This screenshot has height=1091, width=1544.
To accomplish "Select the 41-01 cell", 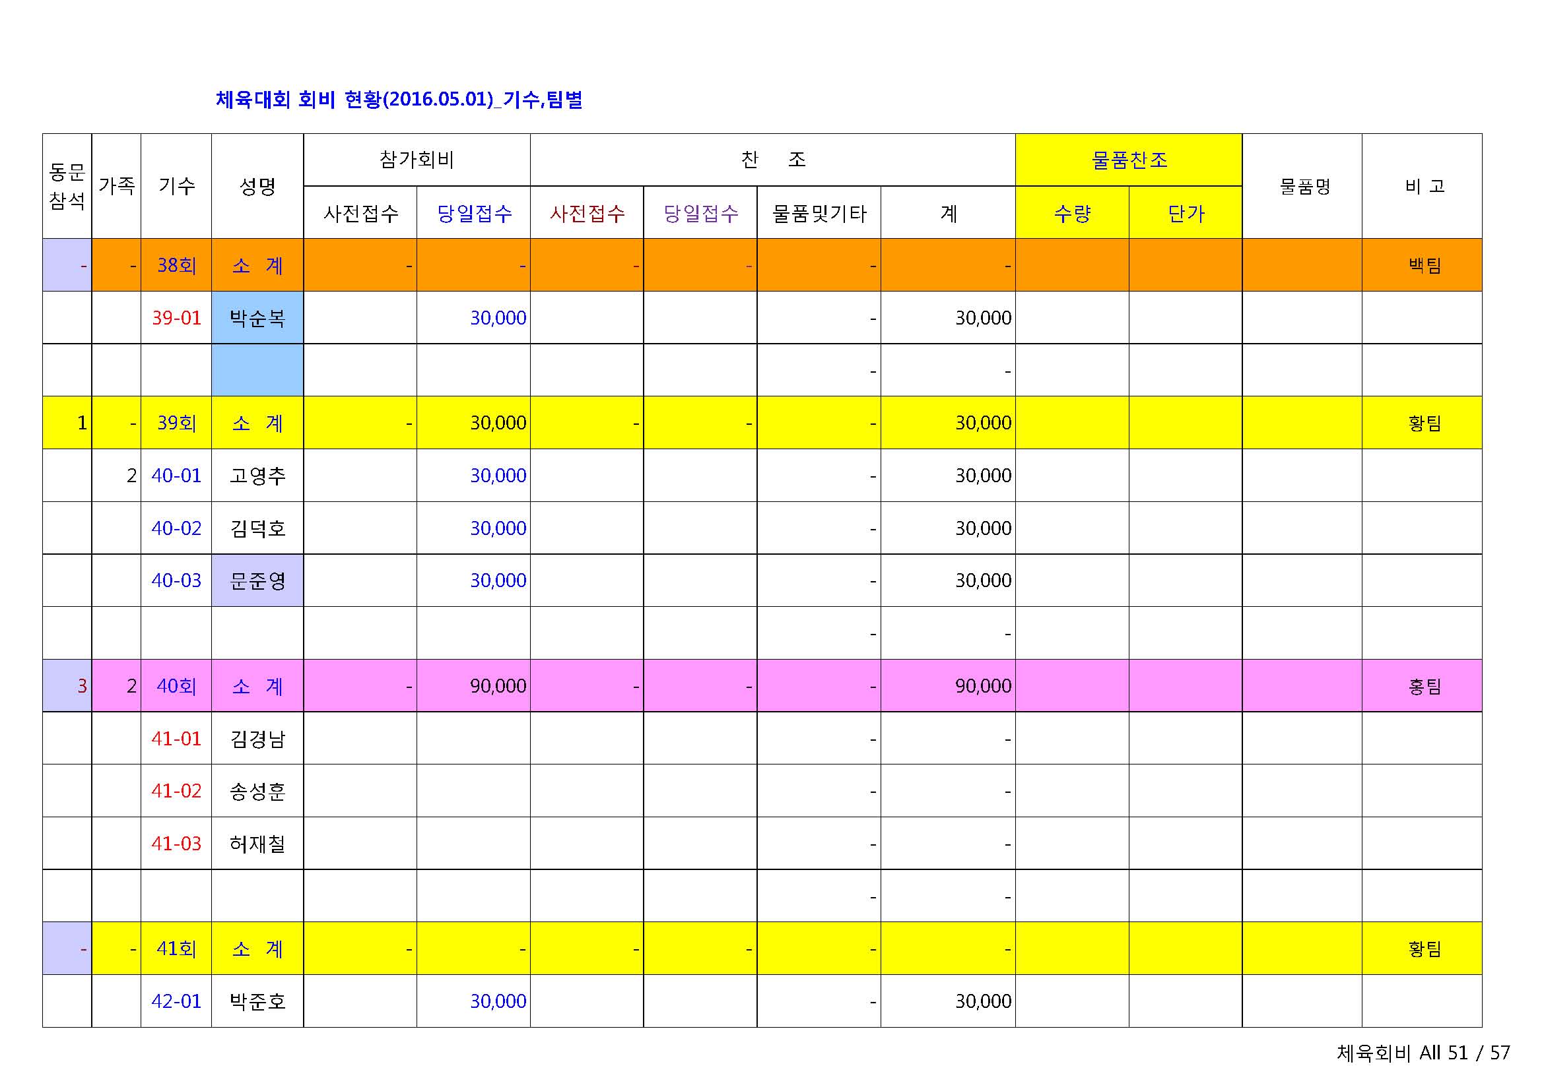I will click(x=176, y=738).
